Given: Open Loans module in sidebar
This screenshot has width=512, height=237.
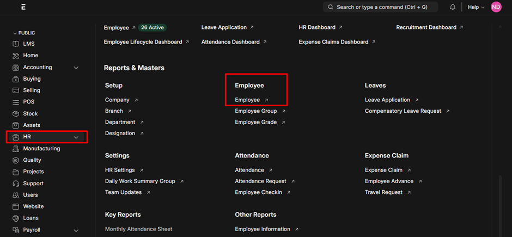Looking at the screenshot, I should tap(31, 218).
